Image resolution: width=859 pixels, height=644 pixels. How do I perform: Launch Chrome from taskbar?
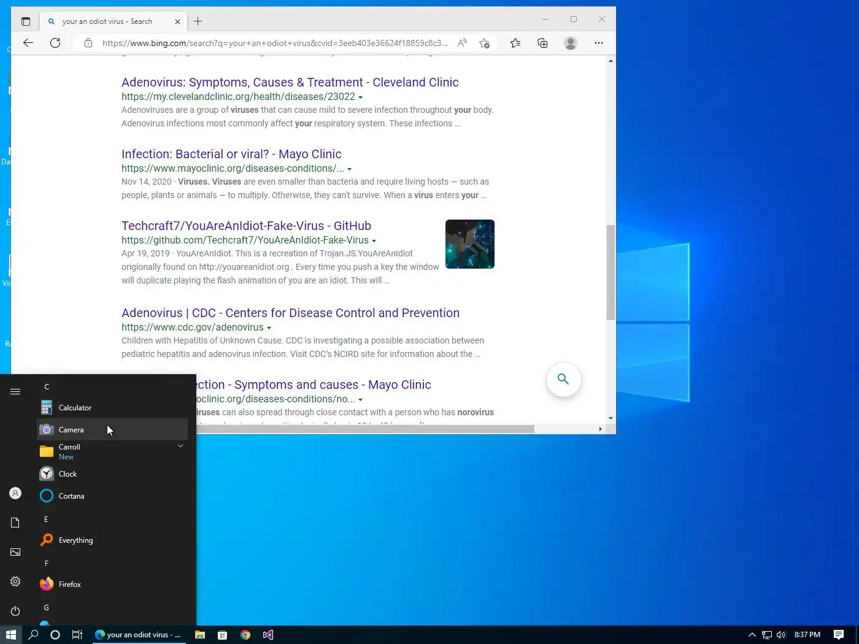(245, 635)
